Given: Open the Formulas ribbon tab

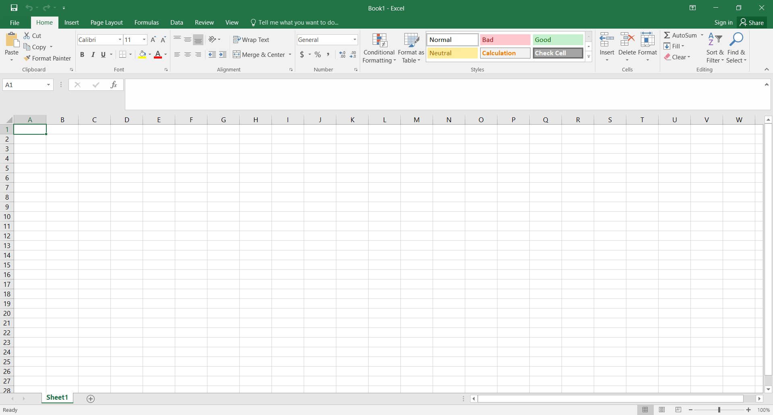Looking at the screenshot, I should (x=146, y=23).
